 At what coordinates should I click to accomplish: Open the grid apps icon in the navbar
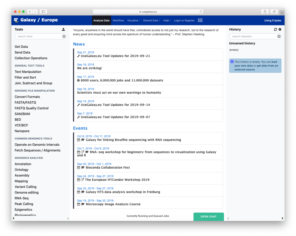coord(200,20)
